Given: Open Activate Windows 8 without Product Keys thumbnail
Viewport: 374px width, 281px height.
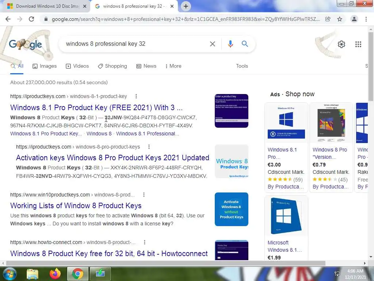Looking at the screenshot, I should coord(231,209).
